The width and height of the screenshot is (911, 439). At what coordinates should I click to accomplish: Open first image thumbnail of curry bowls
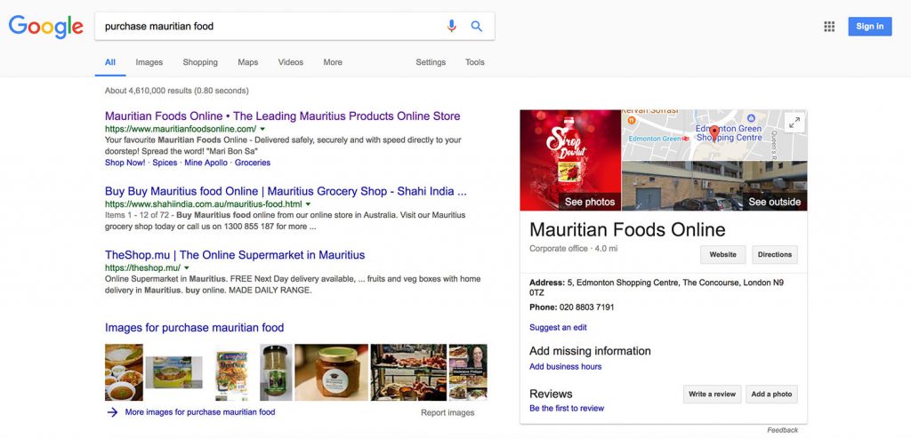(x=124, y=372)
